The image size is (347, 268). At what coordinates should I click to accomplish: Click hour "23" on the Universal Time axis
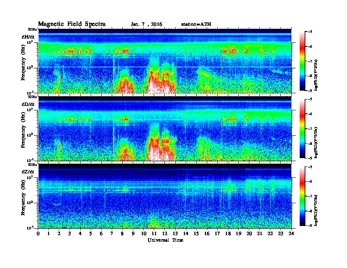(x=280, y=233)
